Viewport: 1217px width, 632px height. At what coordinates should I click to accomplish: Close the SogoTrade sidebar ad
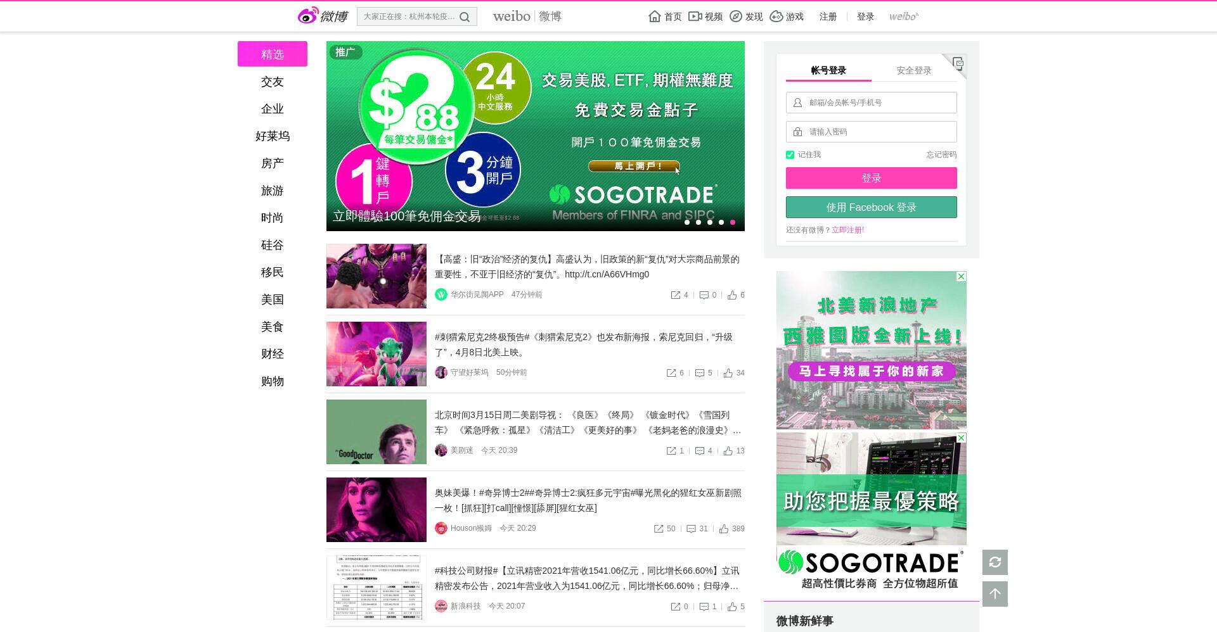coord(961,438)
